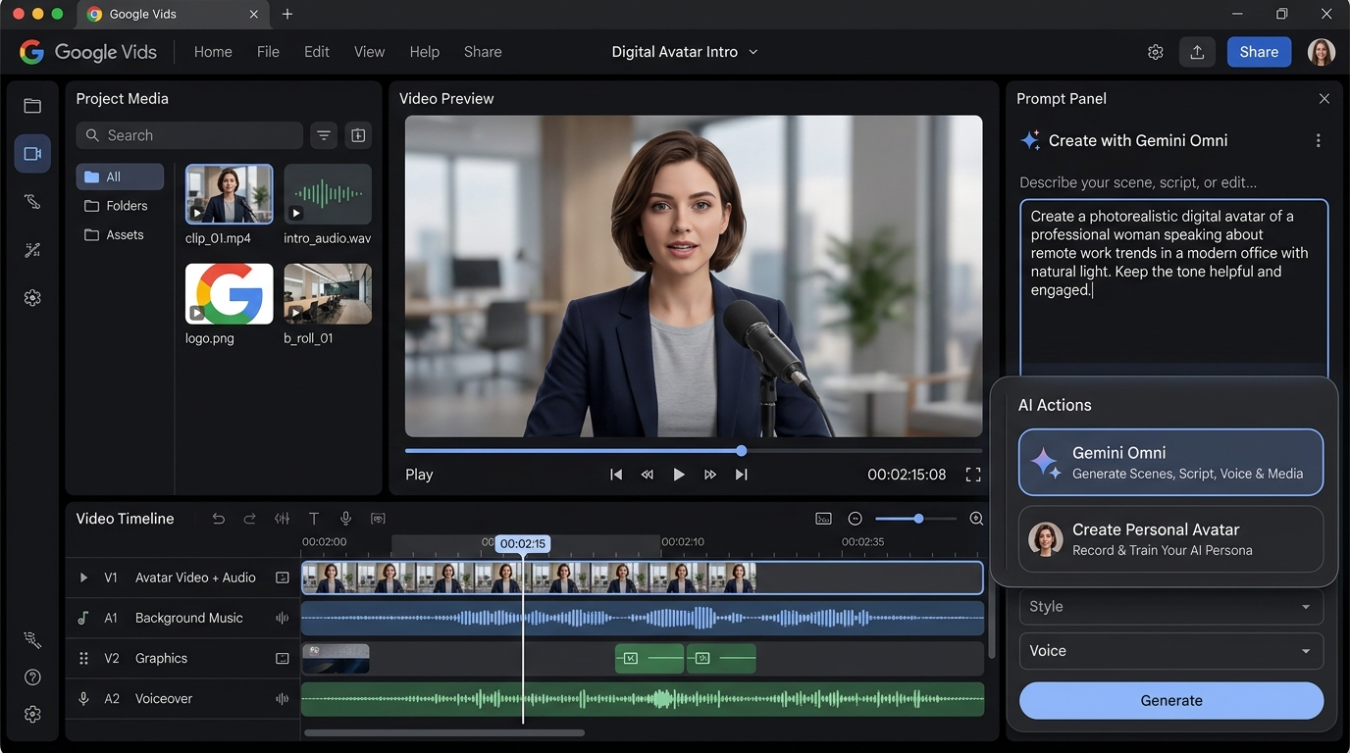Image resolution: width=1350 pixels, height=753 pixels.
Task: Select the clip_01.mp4 thumbnail
Action: point(230,194)
